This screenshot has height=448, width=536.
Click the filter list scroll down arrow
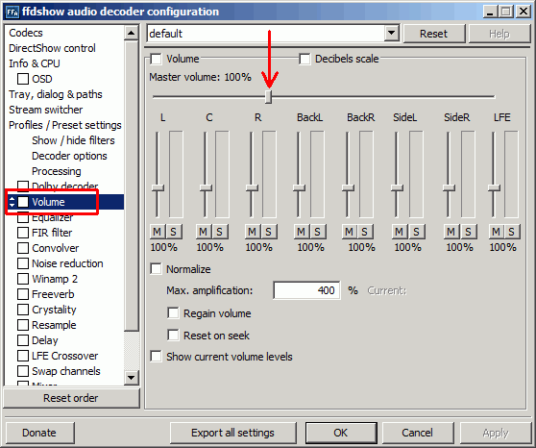132,378
